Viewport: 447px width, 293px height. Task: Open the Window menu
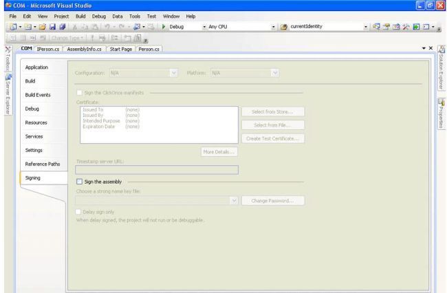(x=171, y=17)
